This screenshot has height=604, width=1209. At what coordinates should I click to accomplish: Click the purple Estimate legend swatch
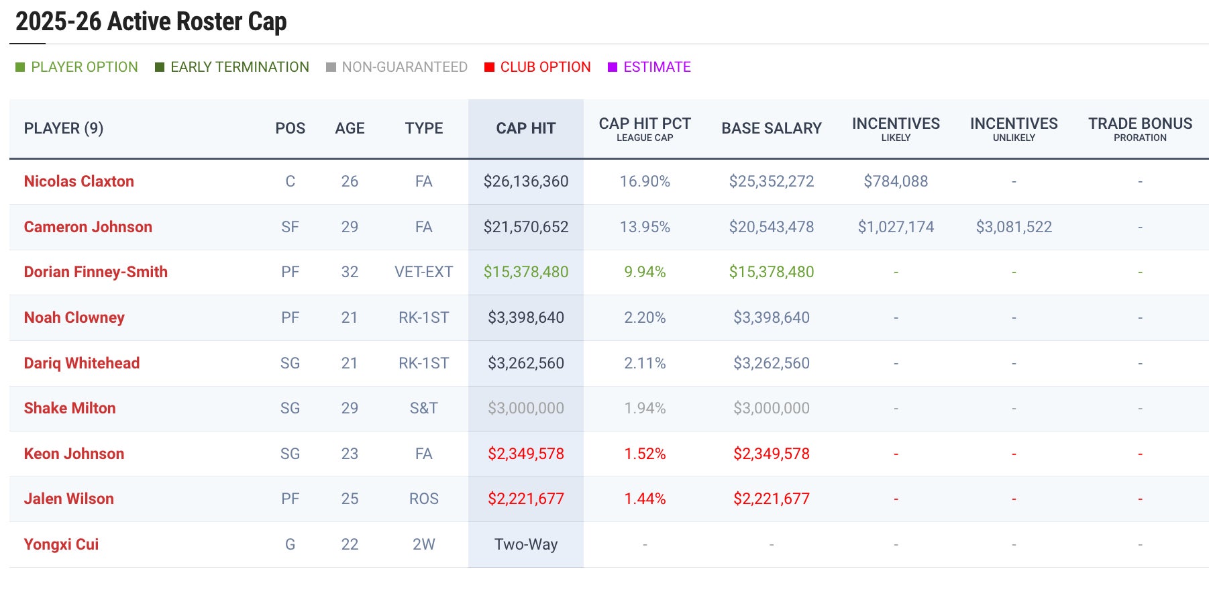click(x=612, y=67)
